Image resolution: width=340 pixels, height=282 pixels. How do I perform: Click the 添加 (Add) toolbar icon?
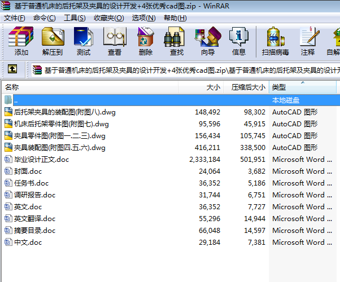(21, 37)
